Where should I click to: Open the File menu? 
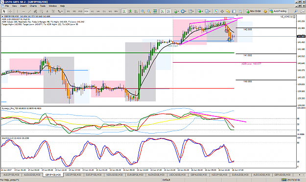coord(7,6)
